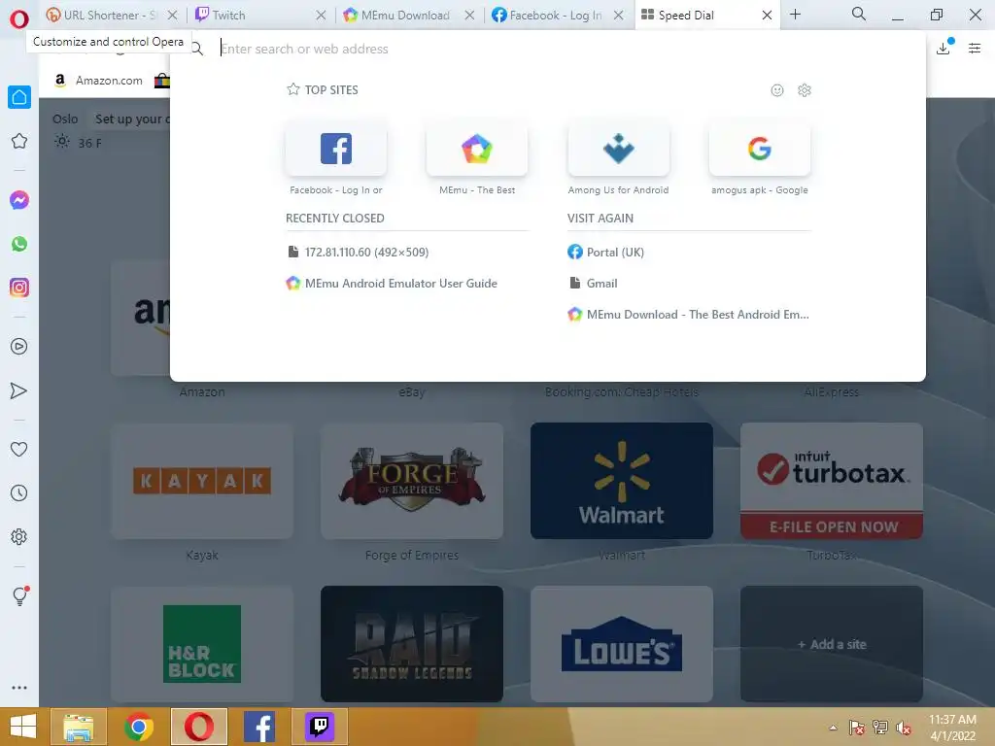Open the downloads icon in toolbar
This screenshot has width=995, height=746.
click(944, 49)
